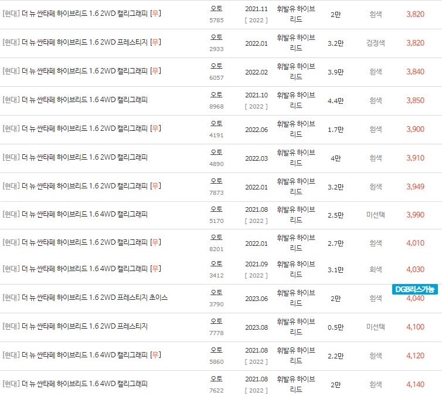This screenshot has width=442, height=399.
Task: Click the mileage value 3.1만
Action: [335, 270]
